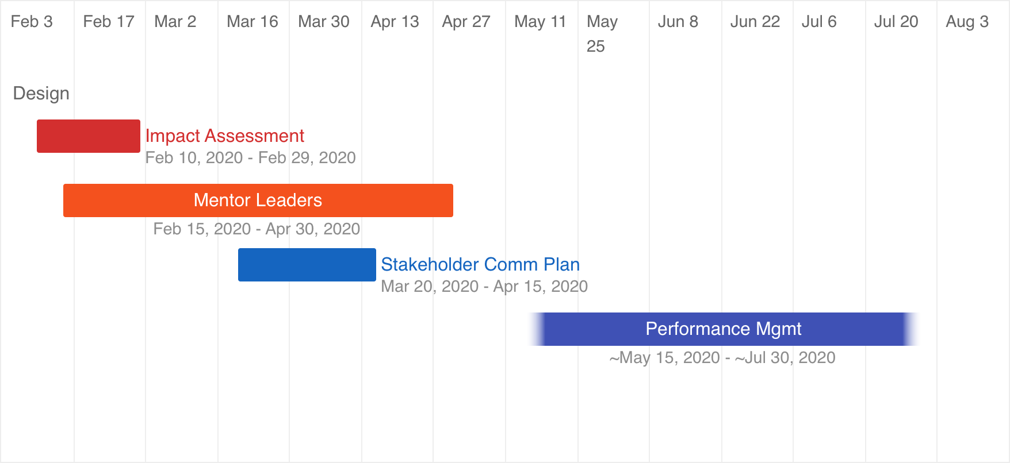Viewport: 1010px width, 463px height.
Task: Open the Performance Mgmt task bar
Action: pos(724,329)
